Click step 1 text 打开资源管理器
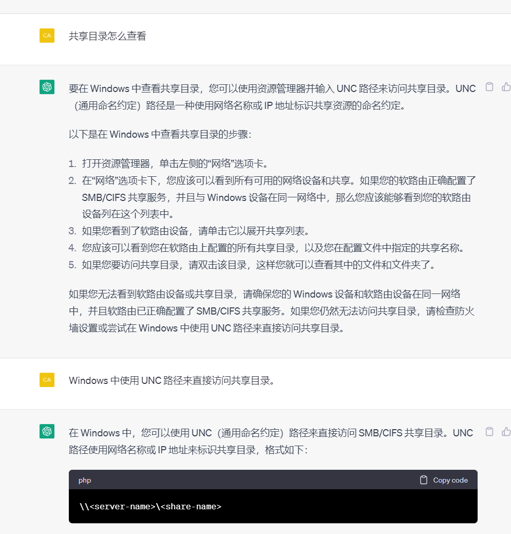 point(175,164)
